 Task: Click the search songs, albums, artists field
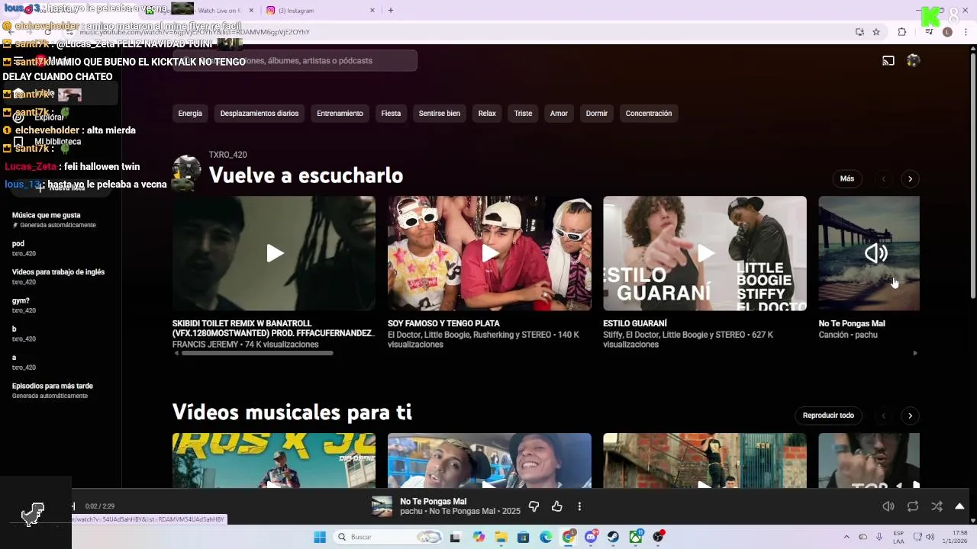tap(295, 61)
